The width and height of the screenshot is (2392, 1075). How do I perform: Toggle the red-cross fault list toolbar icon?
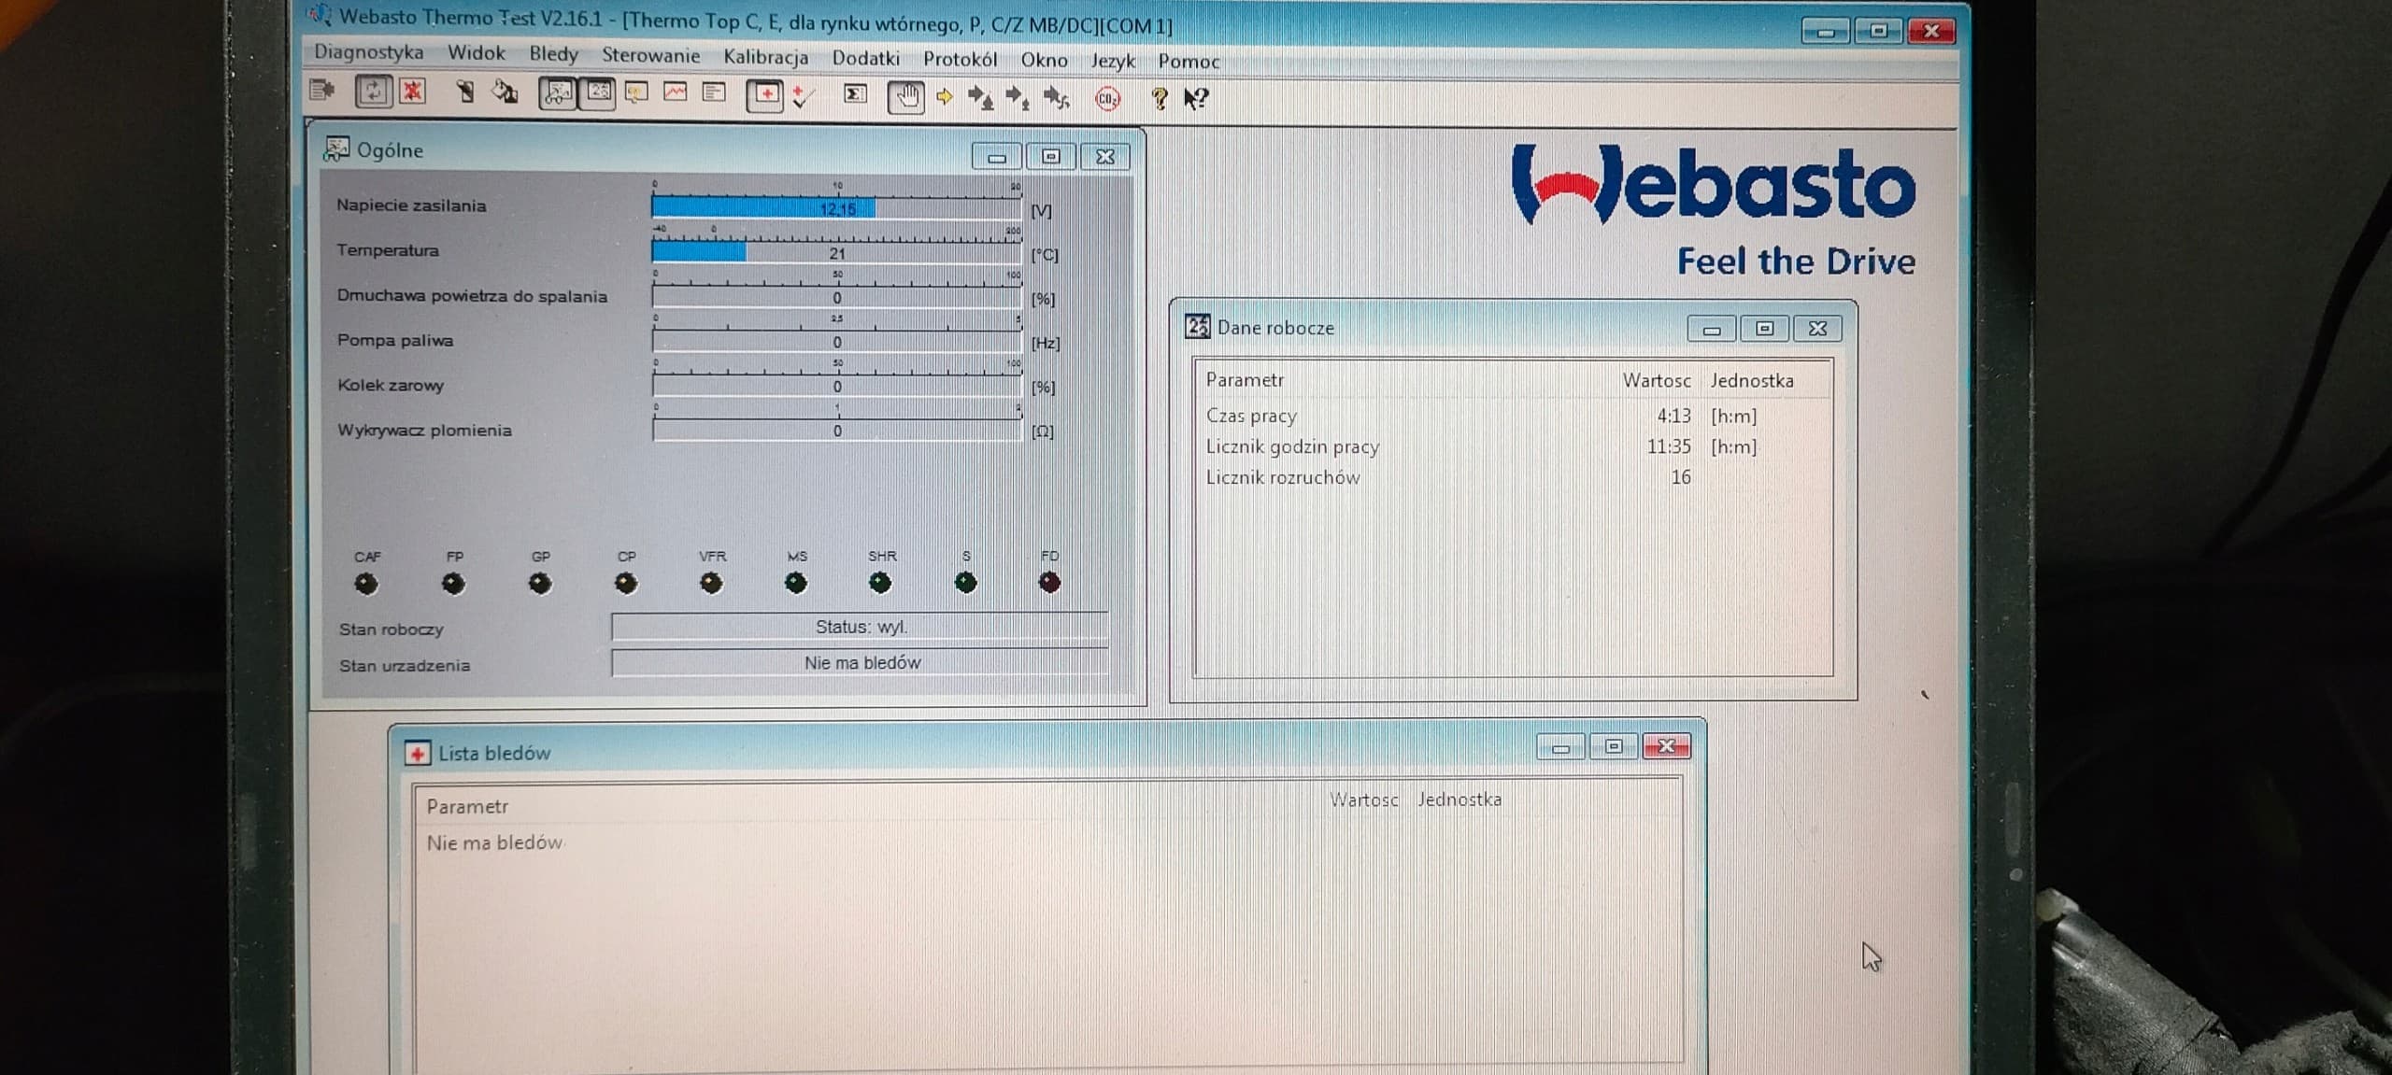coord(764,94)
